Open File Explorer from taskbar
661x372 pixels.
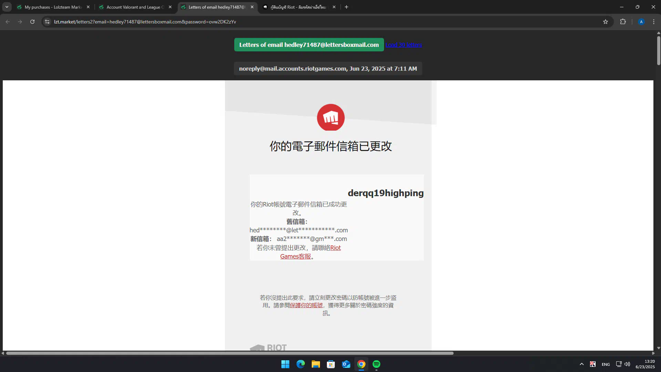pyautogui.click(x=316, y=364)
